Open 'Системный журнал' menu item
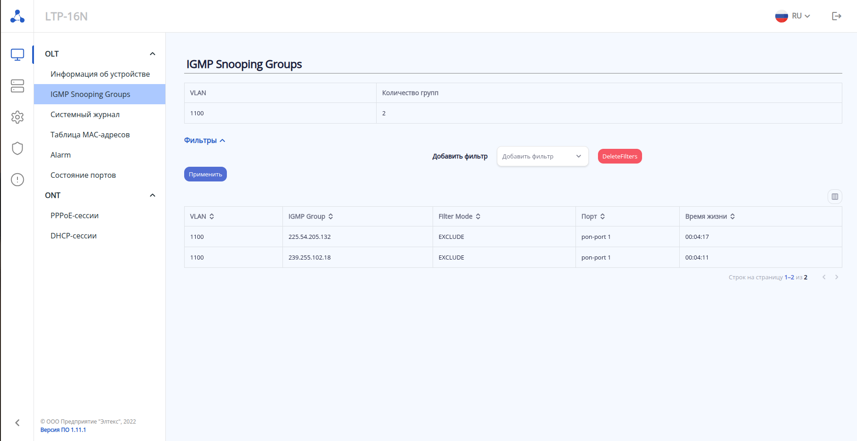 click(85, 114)
